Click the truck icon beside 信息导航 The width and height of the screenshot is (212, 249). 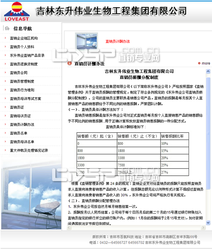(x=7, y=28)
